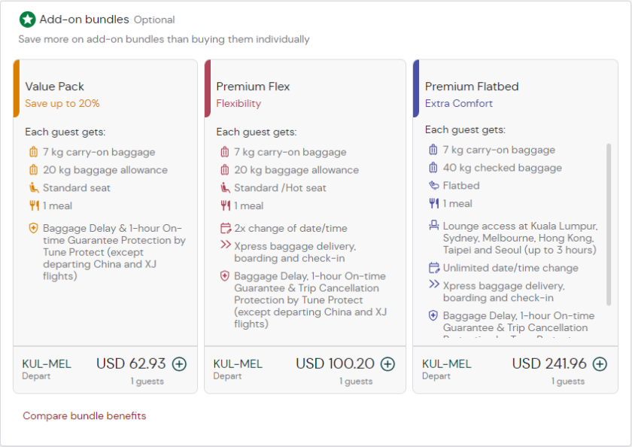Click the Lounge access icon in Premium Flatbed

point(433,225)
